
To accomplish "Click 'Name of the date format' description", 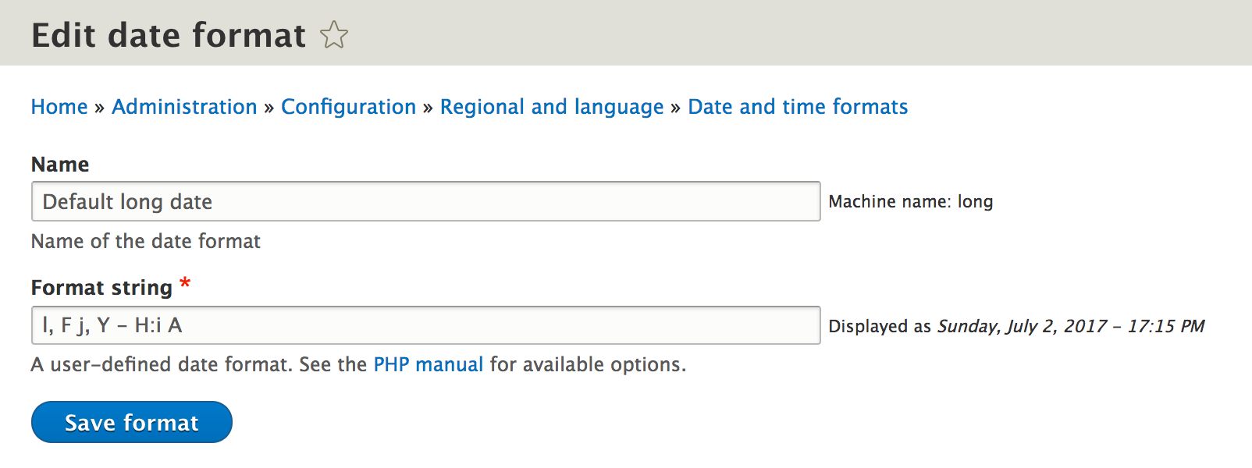I will point(146,242).
